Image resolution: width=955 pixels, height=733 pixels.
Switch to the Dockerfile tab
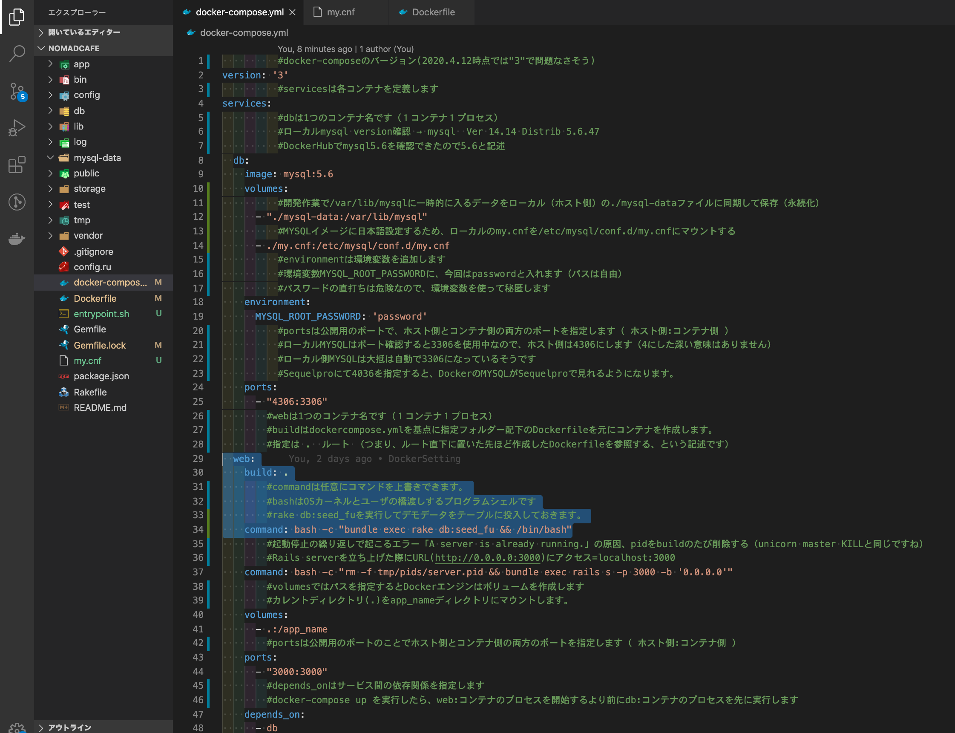[x=433, y=12]
